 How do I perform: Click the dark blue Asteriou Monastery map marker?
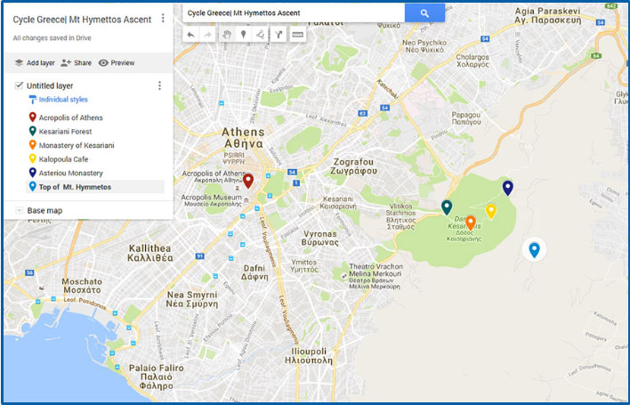pyautogui.click(x=508, y=188)
